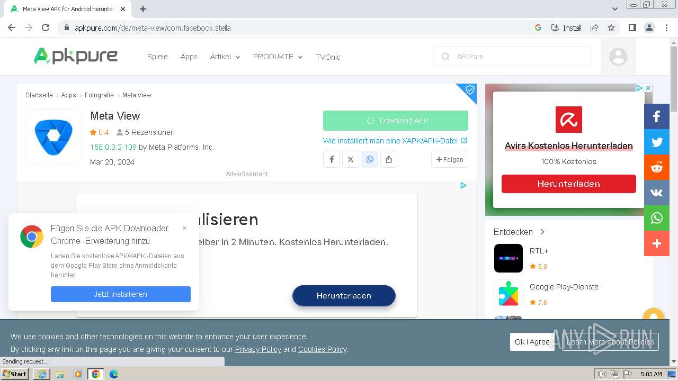
Task: Accept cookies with Ok I Agree
Action: pyautogui.click(x=532, y=342)
